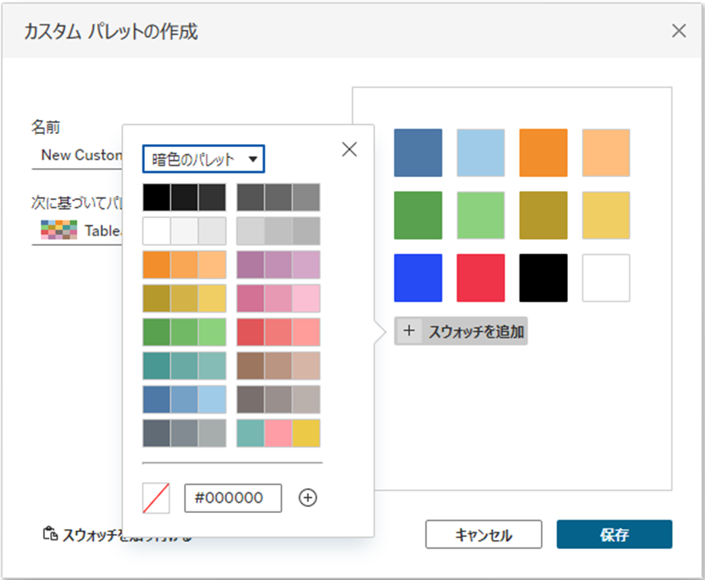Click the plus icon on スウォッチを追加
Image resolution: width=705 pixels, height=580 pixels.
tap(409, 331)
